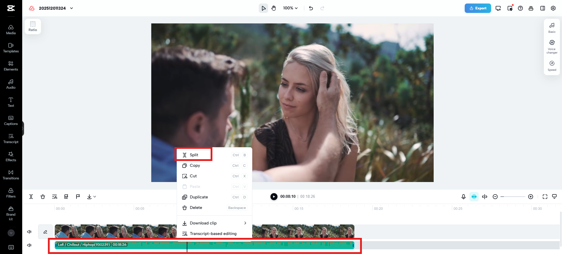
Task: Open the Templates panel
Action: [11, 48]
